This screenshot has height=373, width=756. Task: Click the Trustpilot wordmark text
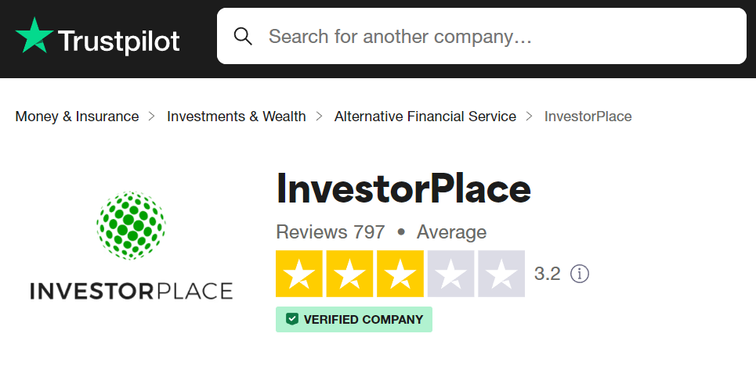(118, 41)
